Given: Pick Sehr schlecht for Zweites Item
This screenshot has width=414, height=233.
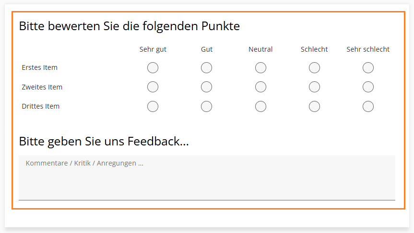Looking at the screenshot, I should point(368,87).
